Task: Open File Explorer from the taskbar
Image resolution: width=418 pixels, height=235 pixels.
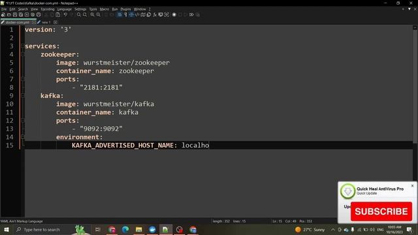Action: tap(138, 229)
